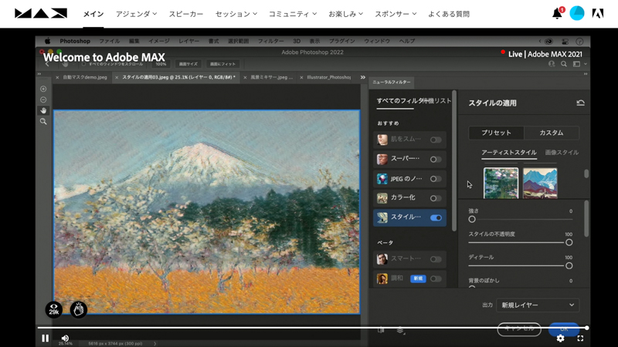This screenshot has width=618, height=347.
Task: Open the 出力 新規レイヤー output dropdown
Action: (538, 305)
